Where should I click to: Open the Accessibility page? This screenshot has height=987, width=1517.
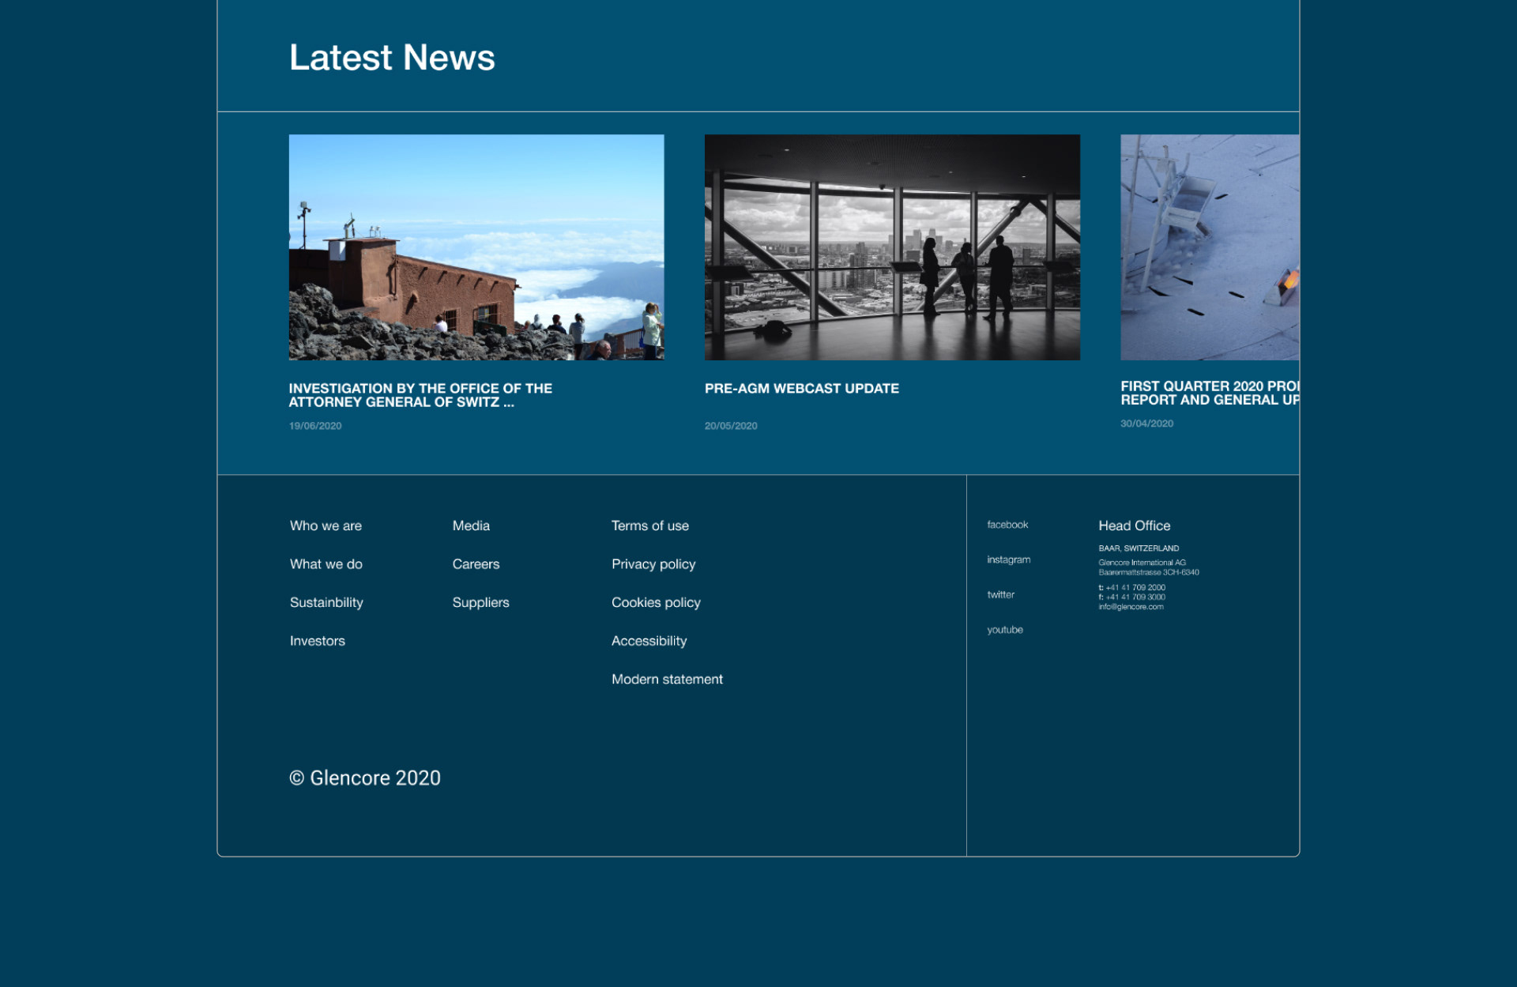tap(649, 641)
